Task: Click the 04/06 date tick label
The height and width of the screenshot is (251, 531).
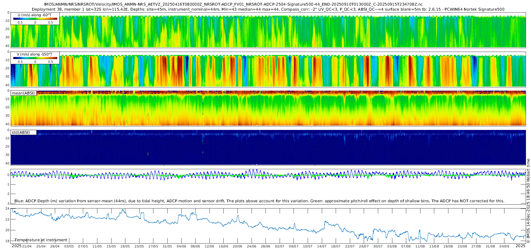Action: (181, 246)
